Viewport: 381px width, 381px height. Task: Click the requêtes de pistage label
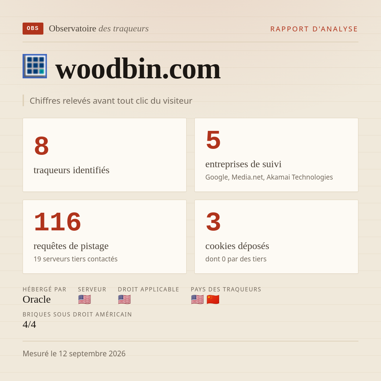point(71,246)
